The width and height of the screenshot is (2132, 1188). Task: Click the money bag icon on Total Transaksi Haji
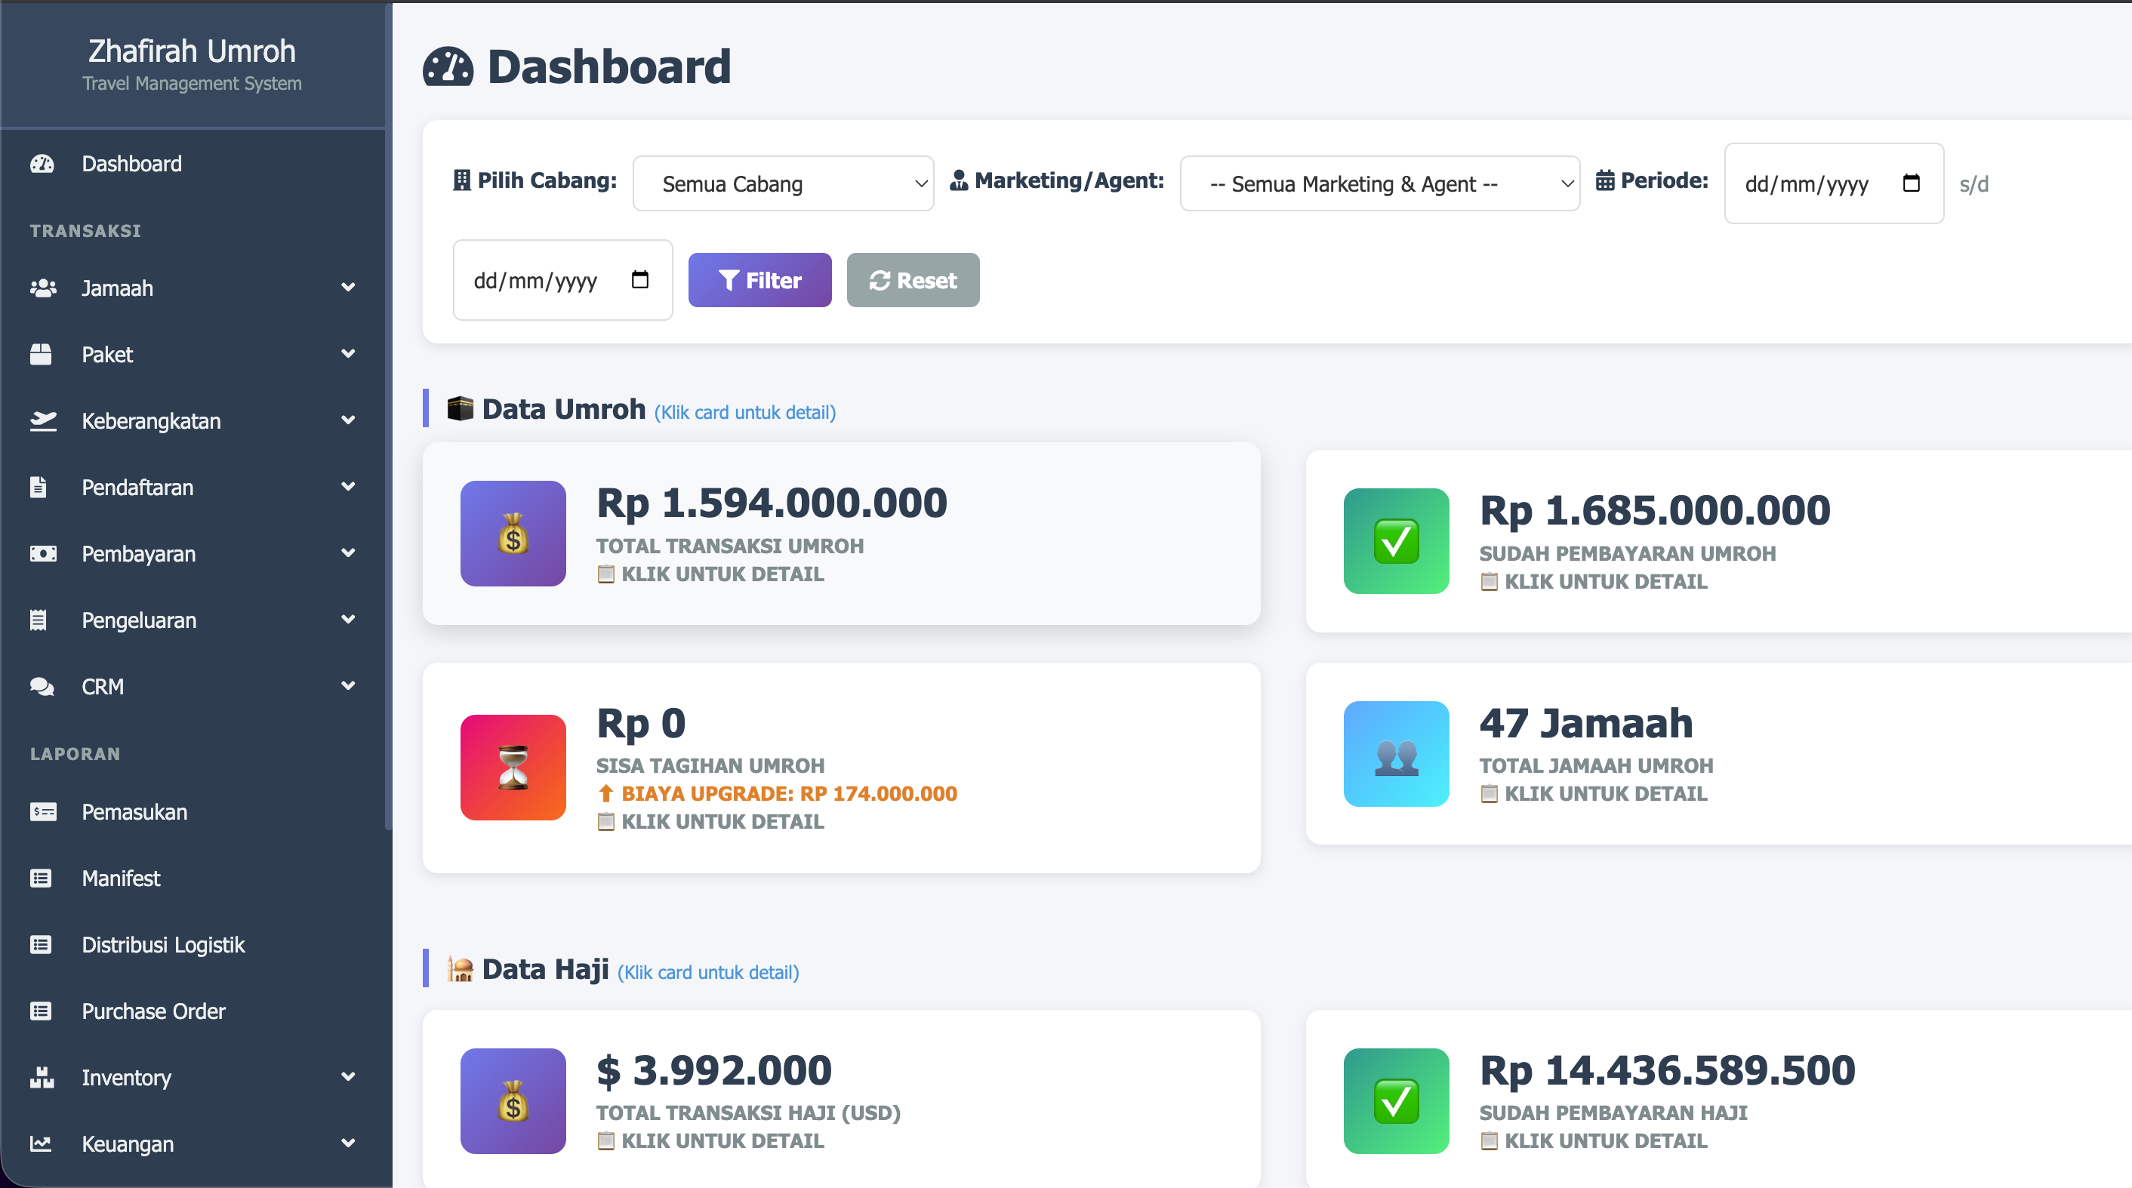pyautogui.click(x=513, y=1101)
